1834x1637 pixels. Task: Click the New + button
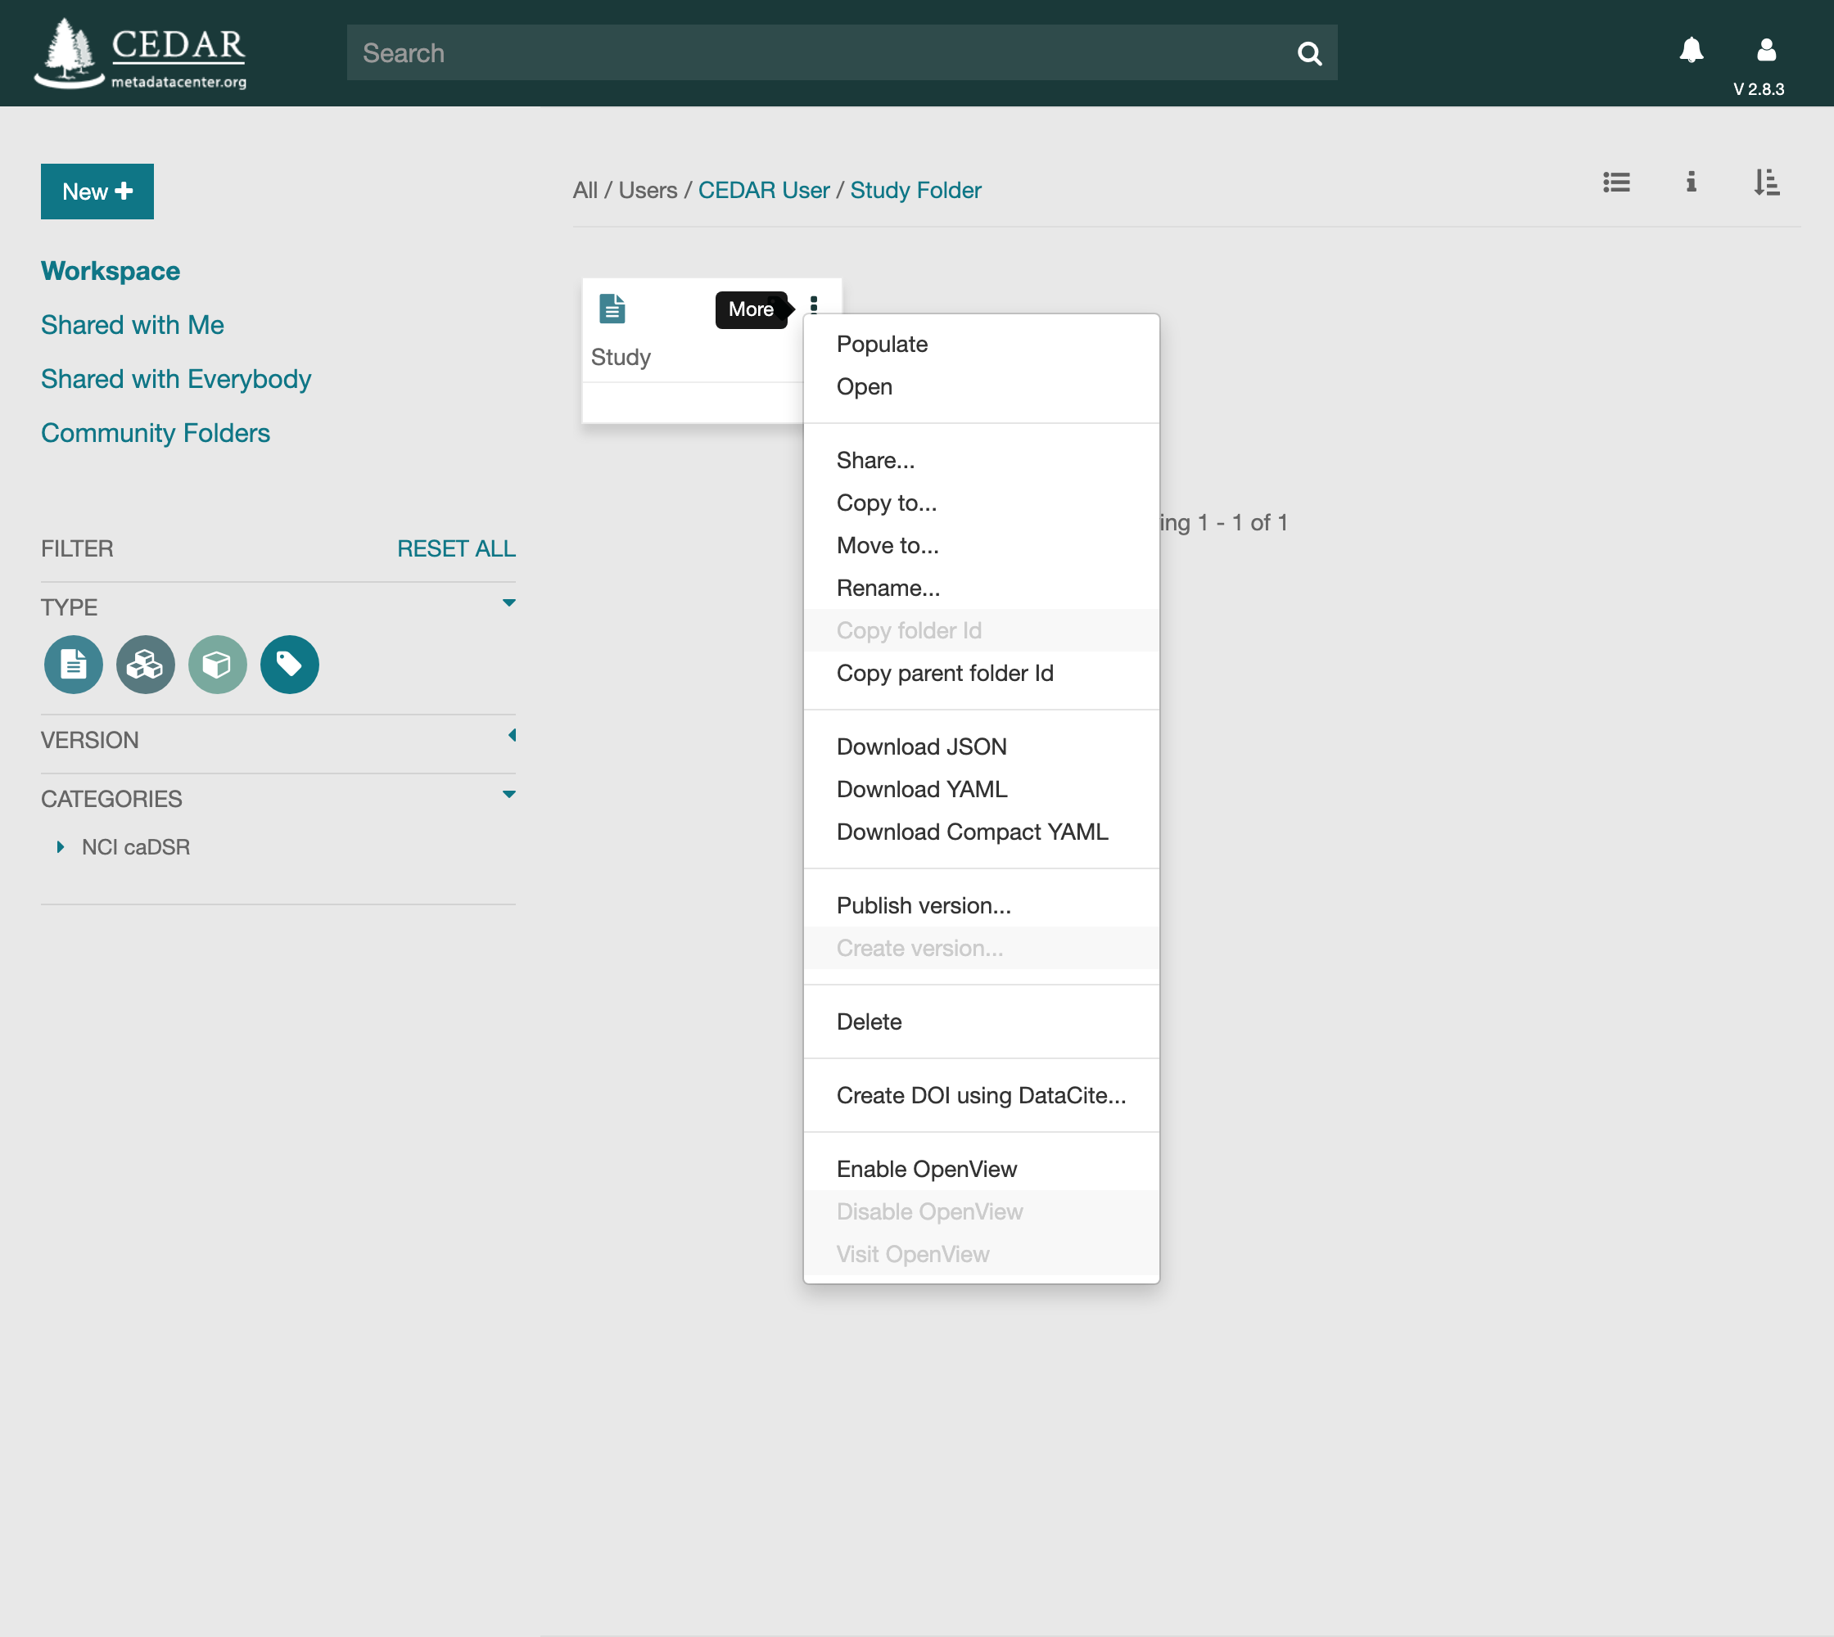(97, 192)
